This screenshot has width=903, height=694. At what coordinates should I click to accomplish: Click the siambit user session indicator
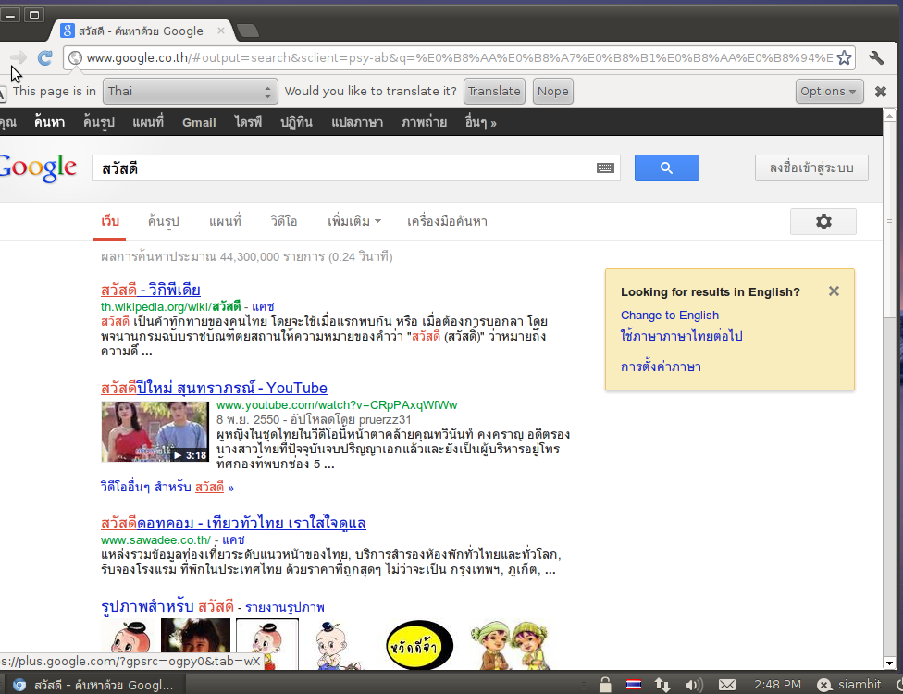click(848, 684)
